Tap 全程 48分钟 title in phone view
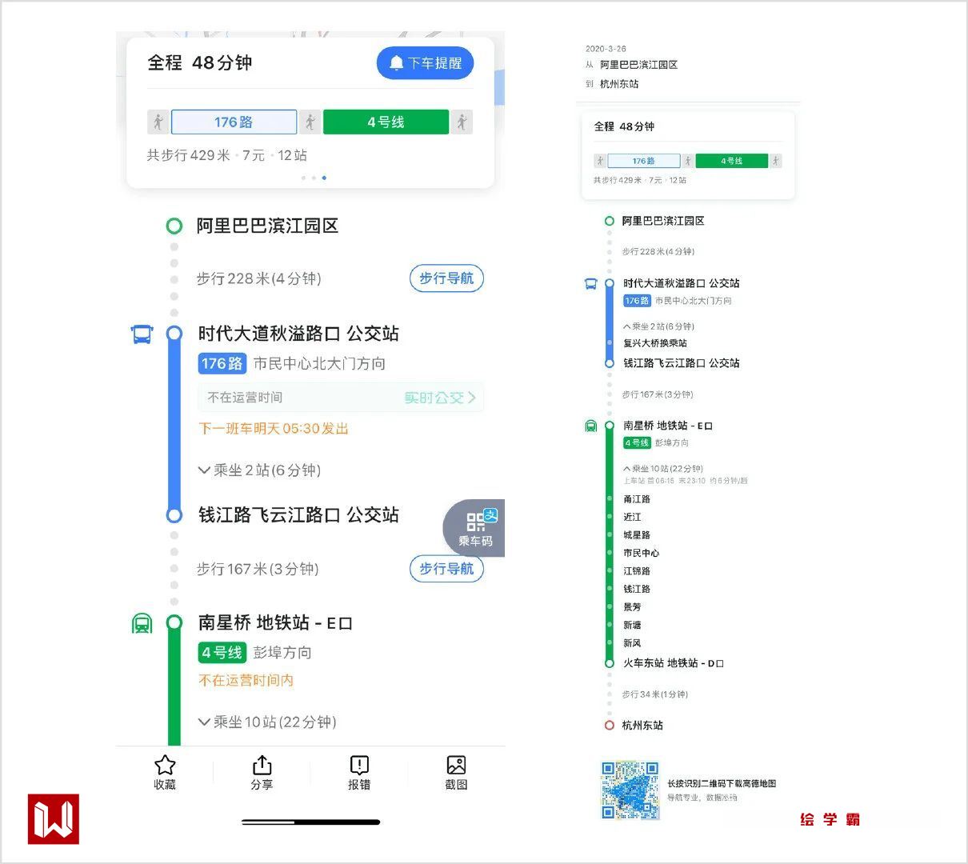 [200, 62]
